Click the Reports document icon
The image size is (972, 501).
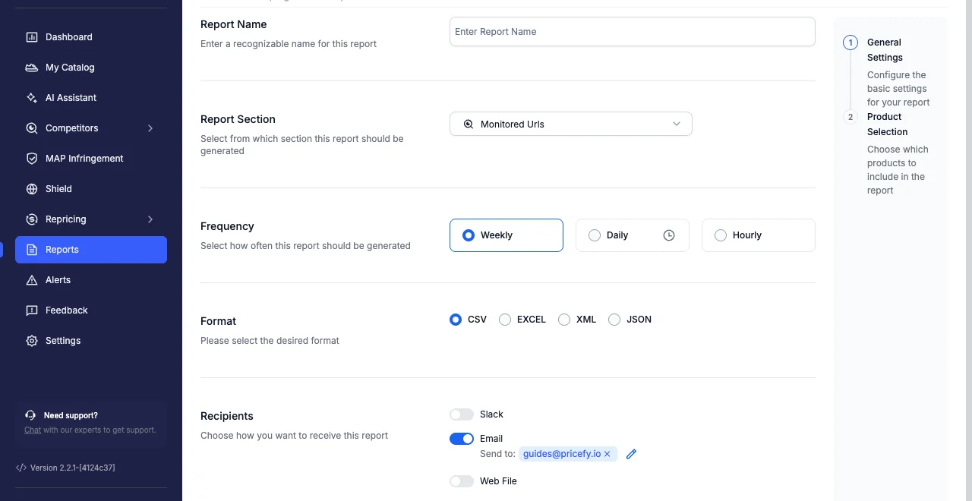[32, 250]
